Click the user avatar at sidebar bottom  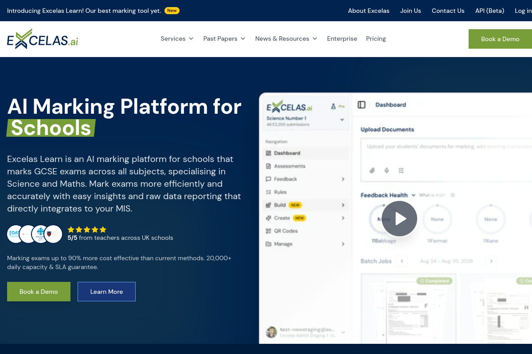coord(271,332)
